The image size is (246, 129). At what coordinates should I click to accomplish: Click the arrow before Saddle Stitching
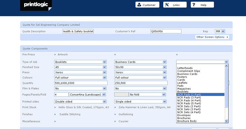[55, 114]
